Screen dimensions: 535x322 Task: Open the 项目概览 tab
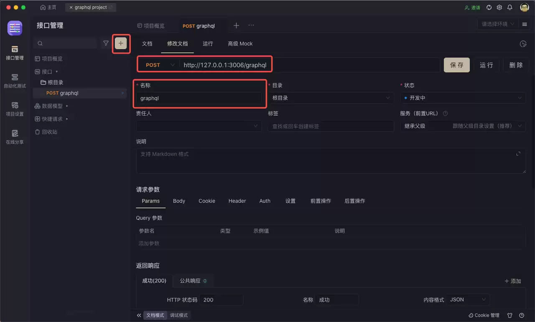[x=151, y=26]
